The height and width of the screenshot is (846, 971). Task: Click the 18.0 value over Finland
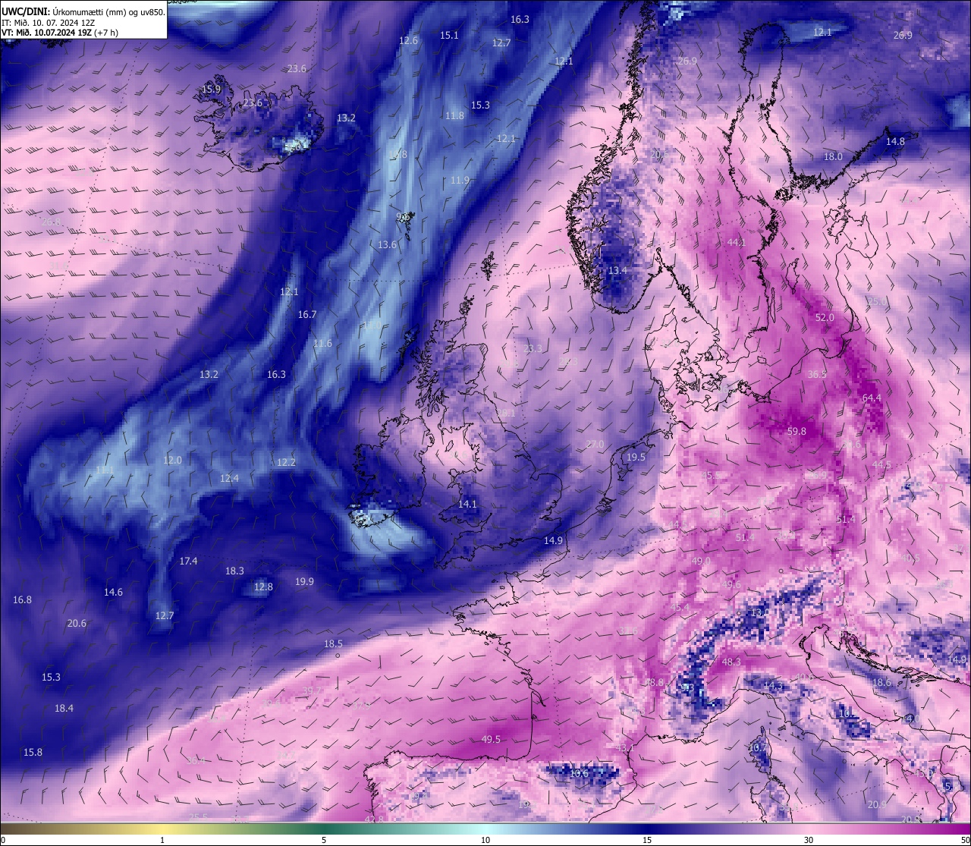click(833, 156)
